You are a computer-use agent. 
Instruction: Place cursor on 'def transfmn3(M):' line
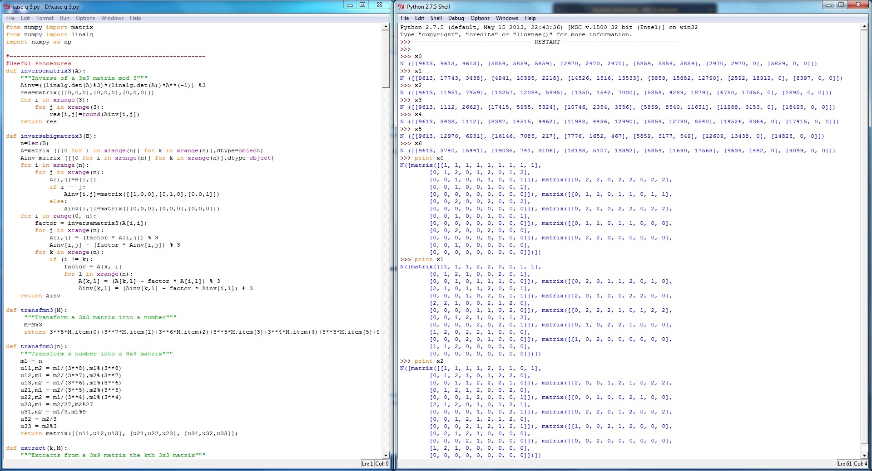36,310
